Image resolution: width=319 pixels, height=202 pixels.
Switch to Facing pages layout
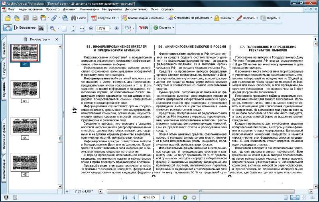click(313, 197)
